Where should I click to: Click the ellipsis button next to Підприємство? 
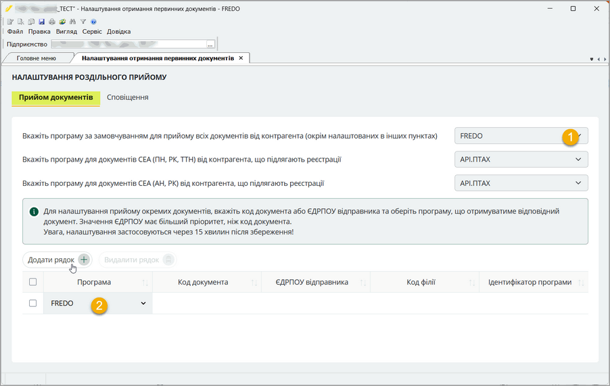(210, 45)
